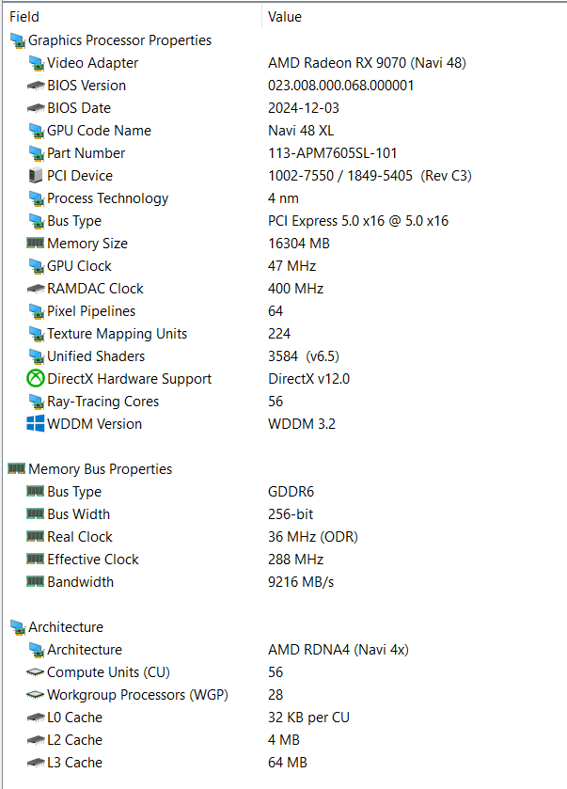Click the WDDM Version Windows logo icon
The width and height of the screenshot is (567, 789).
point(36,424)
